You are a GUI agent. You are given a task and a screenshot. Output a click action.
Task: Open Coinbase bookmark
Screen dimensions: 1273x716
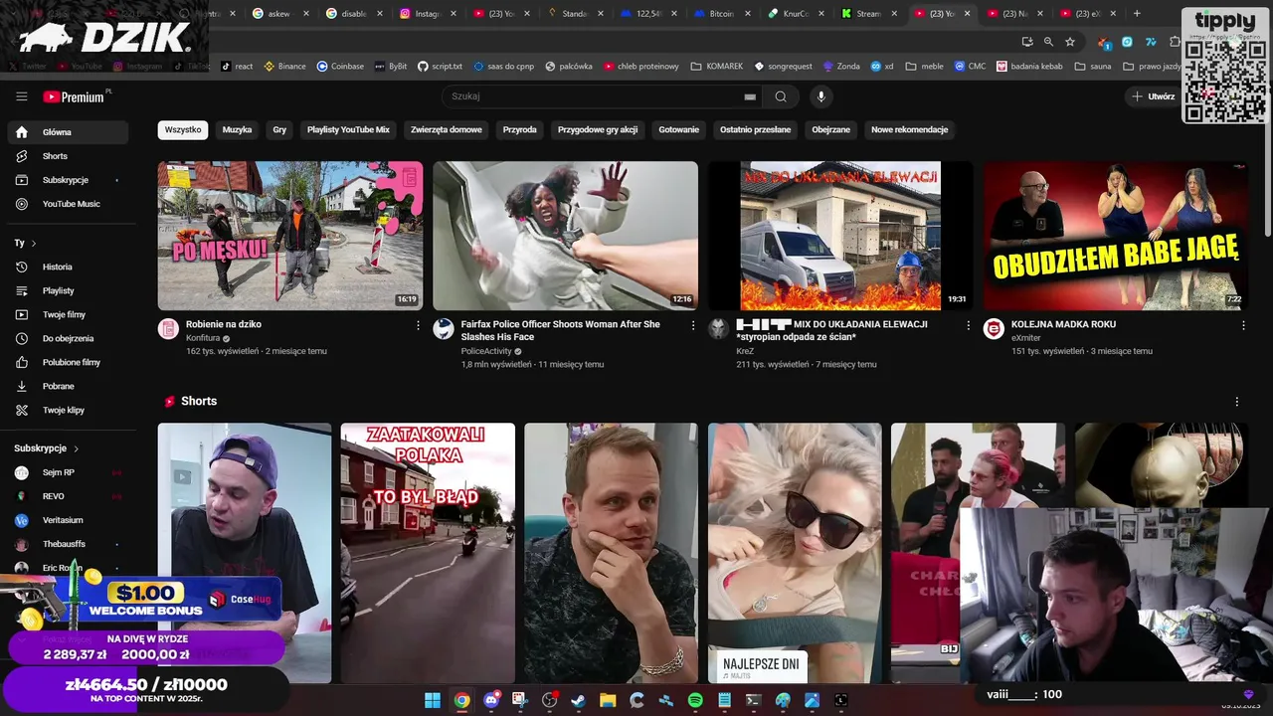340,67
